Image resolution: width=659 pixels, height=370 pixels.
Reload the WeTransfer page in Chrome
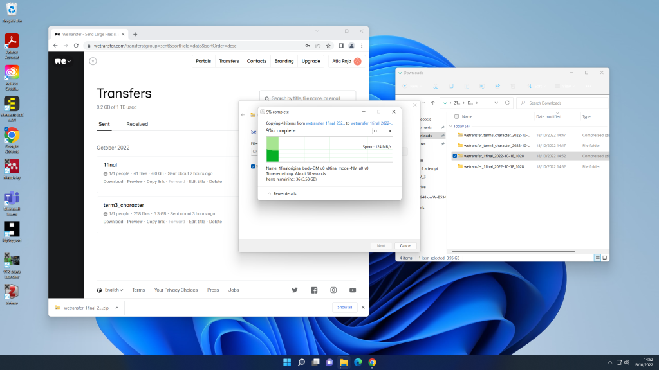click(76, 46)
